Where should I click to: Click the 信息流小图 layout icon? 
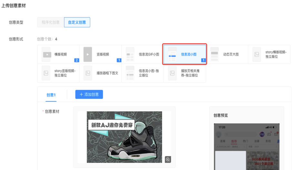point(172,54)
